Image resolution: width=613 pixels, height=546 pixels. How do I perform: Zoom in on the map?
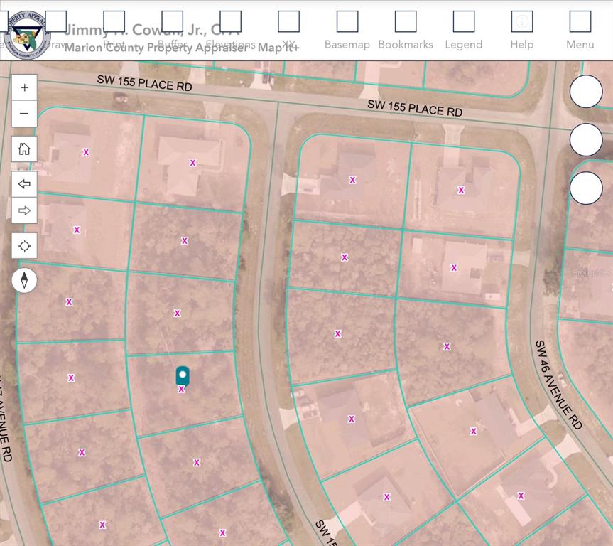pyautogui.click(x=25, y=87)
